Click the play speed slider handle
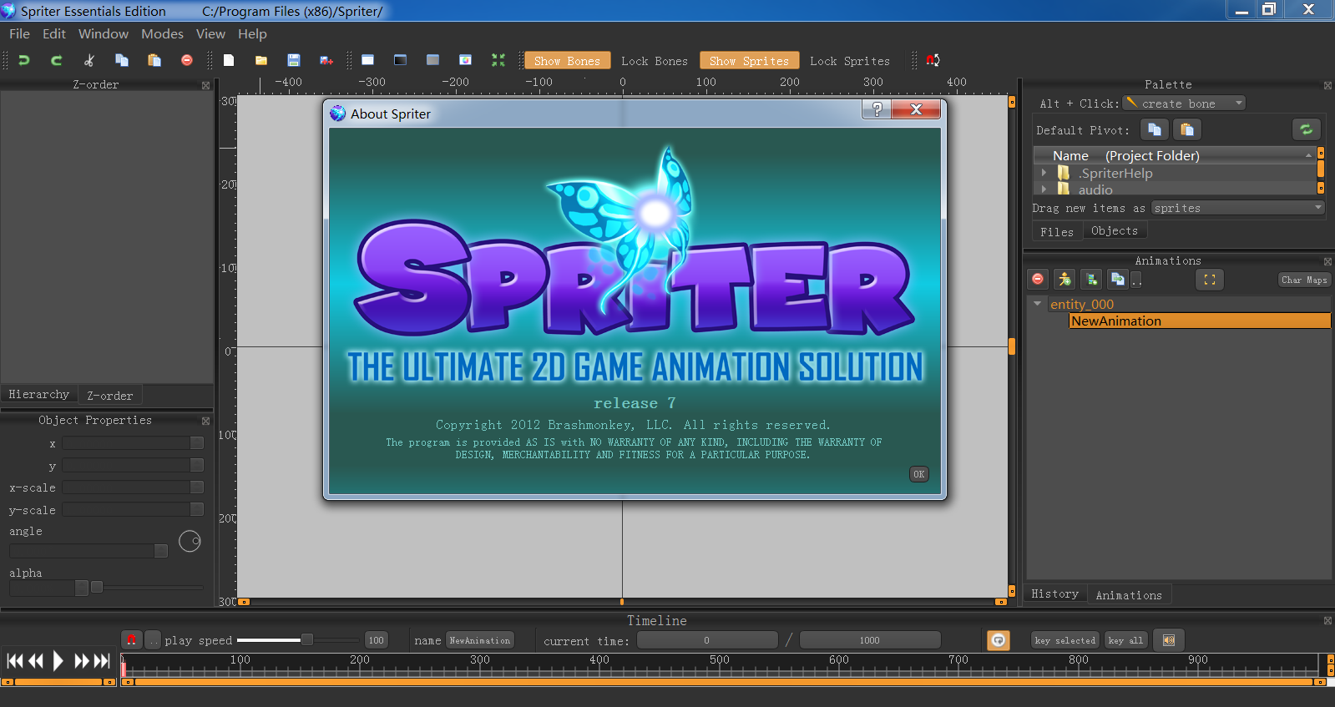 (307, 640)
